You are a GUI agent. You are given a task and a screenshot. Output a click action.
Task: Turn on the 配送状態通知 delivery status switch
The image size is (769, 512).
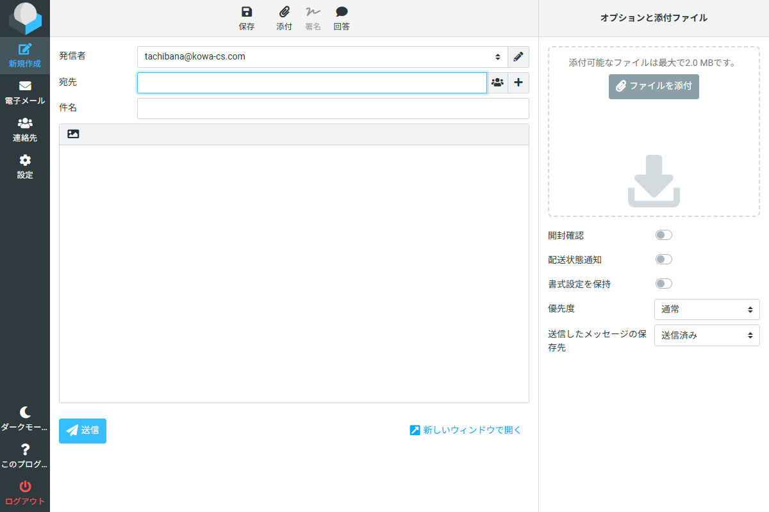point(663,259)
